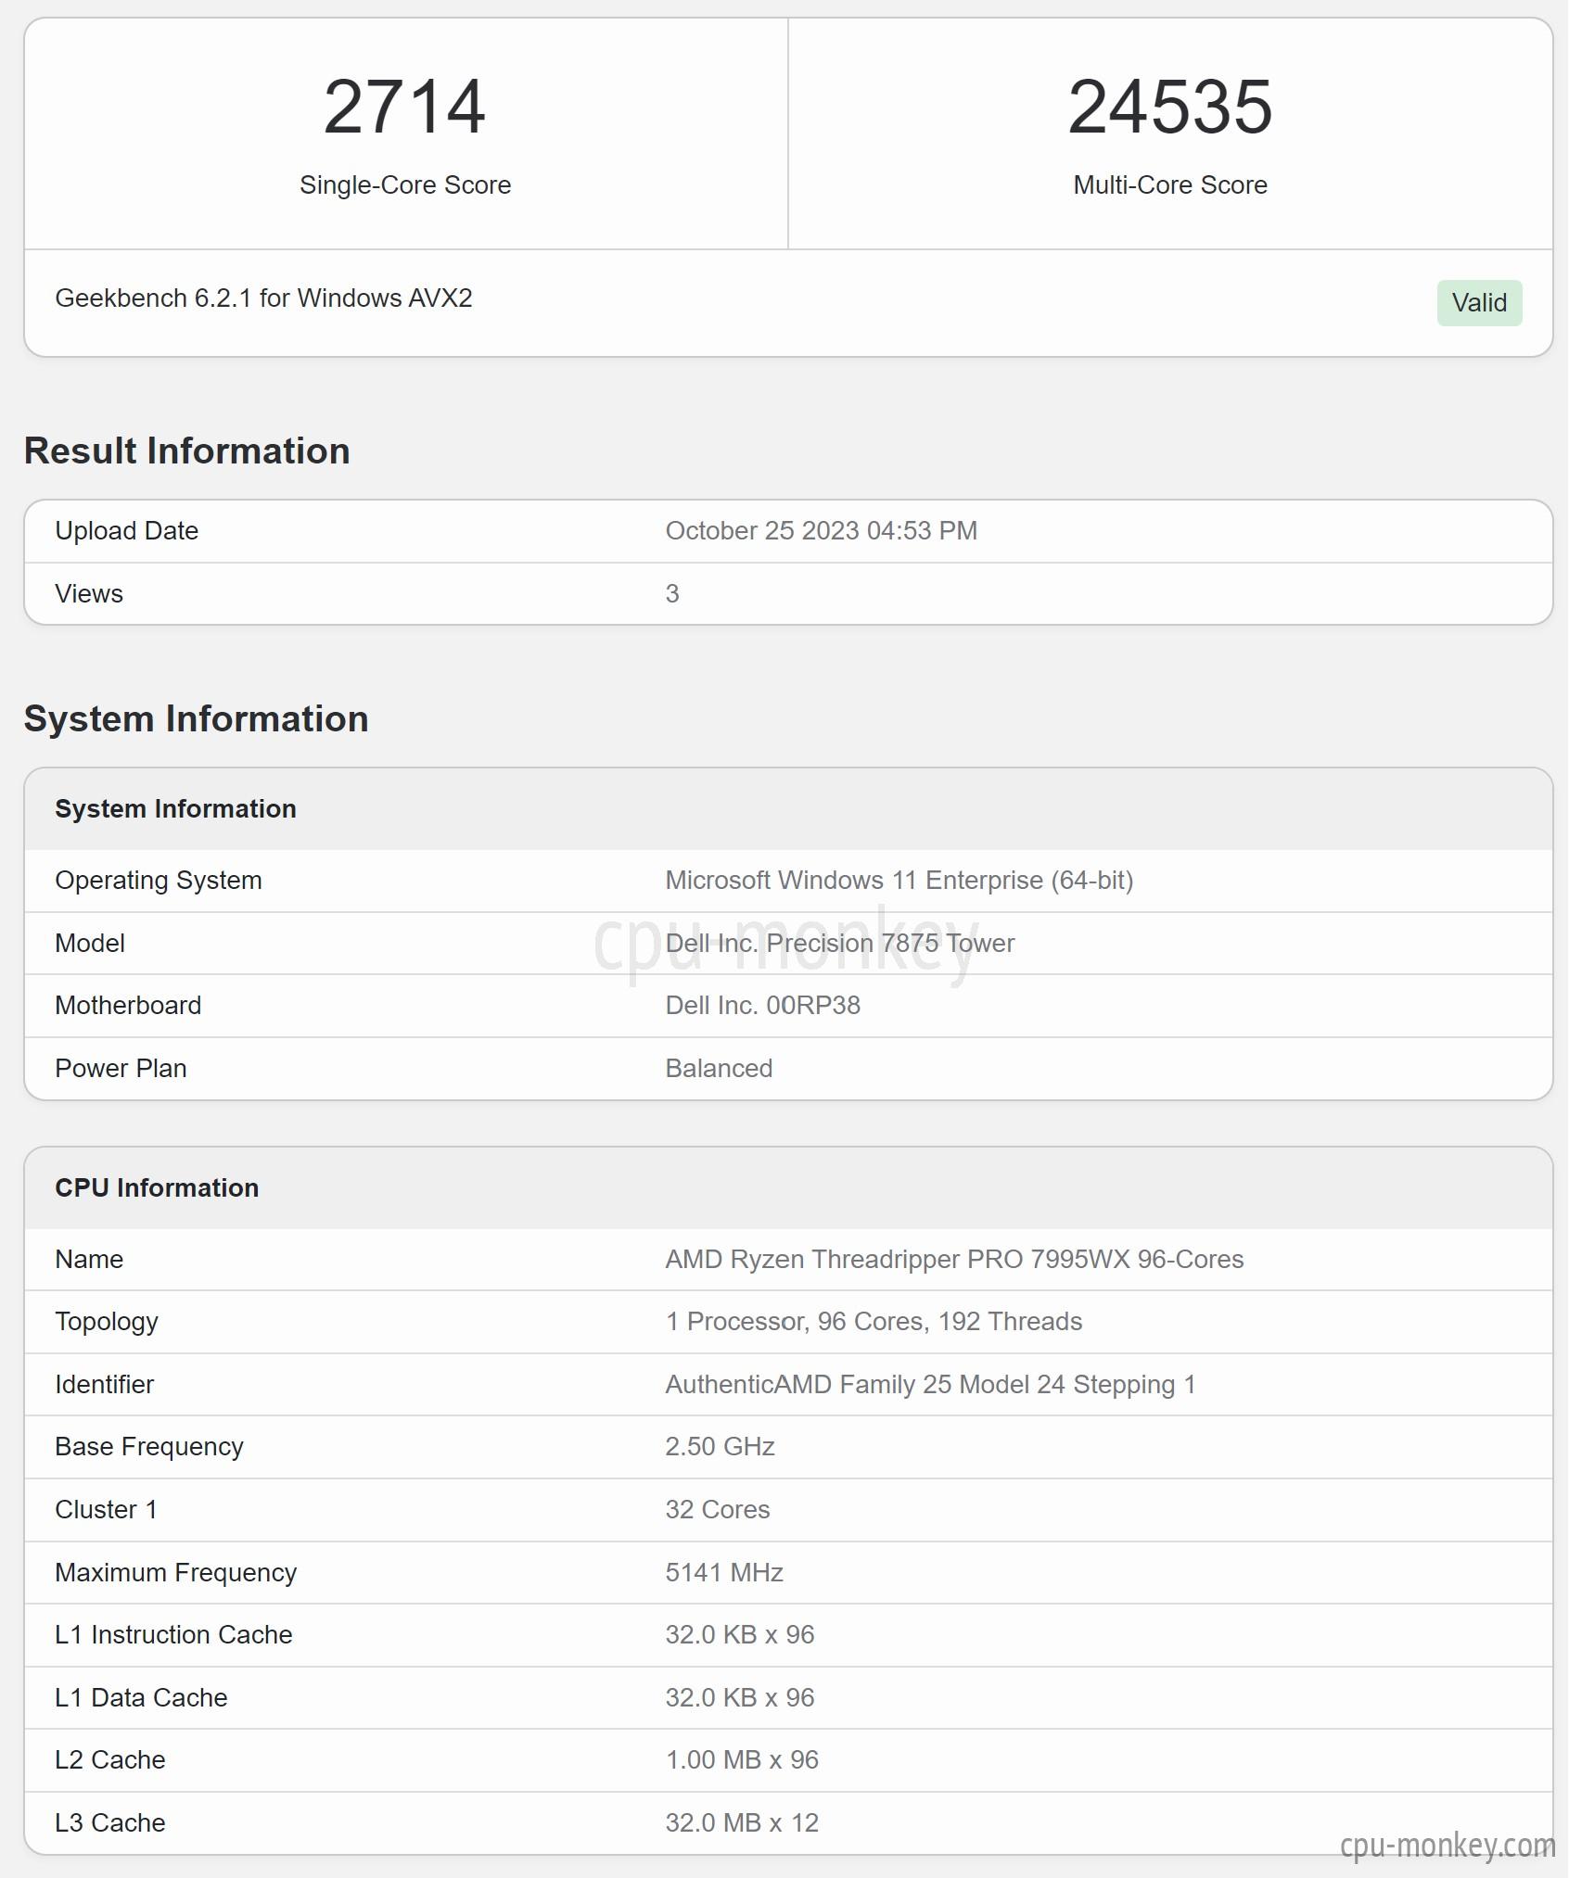
Task: Select 1 Processor, 96 Cores, 192 Threads
Action: pos(874,1322)
